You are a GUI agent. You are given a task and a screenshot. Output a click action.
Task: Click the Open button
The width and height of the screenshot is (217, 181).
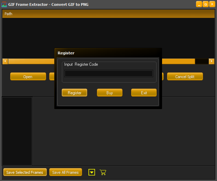(28, 76)
